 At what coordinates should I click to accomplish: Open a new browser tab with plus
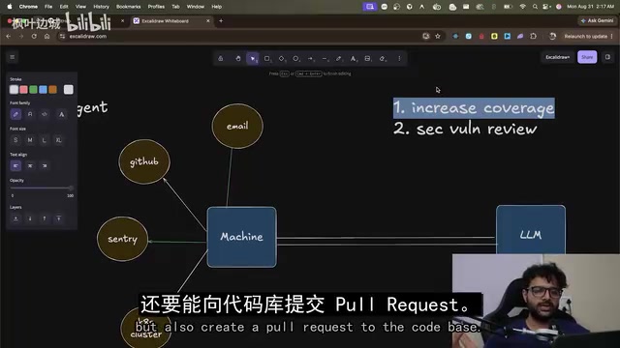[221, 21]
